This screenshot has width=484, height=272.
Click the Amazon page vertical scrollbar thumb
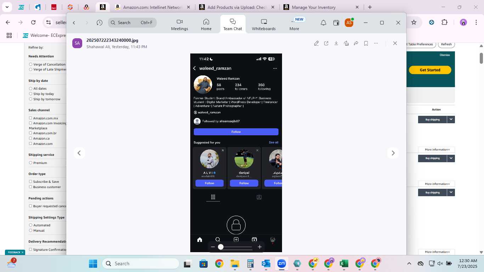482,58
